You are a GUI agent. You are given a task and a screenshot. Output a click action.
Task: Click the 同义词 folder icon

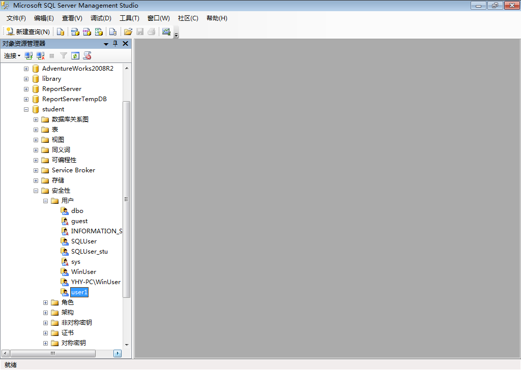coord(45,150)
